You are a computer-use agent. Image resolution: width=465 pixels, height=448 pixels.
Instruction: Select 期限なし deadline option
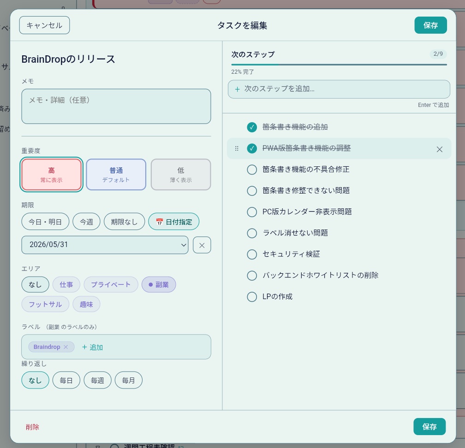tap(124, 222)
